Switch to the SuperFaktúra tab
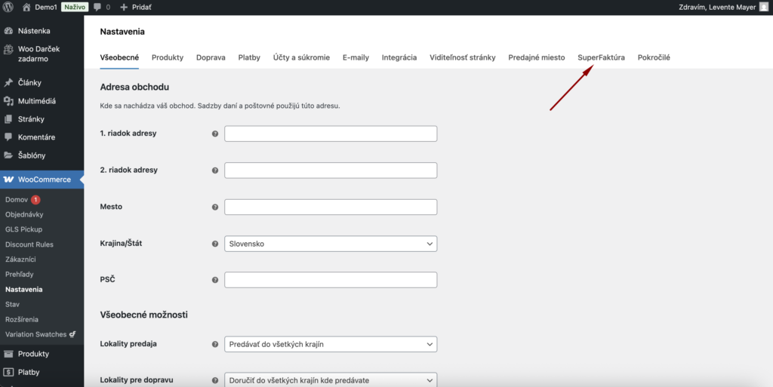Screen dimensions: 773x387 point(601,57)
